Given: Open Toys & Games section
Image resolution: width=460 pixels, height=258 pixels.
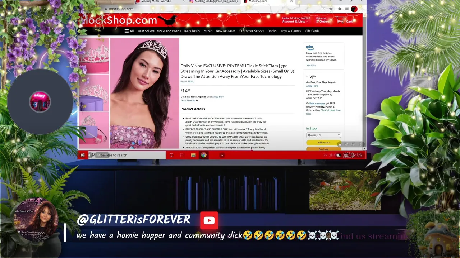Looking at the screenshot, I should (291, 31).
